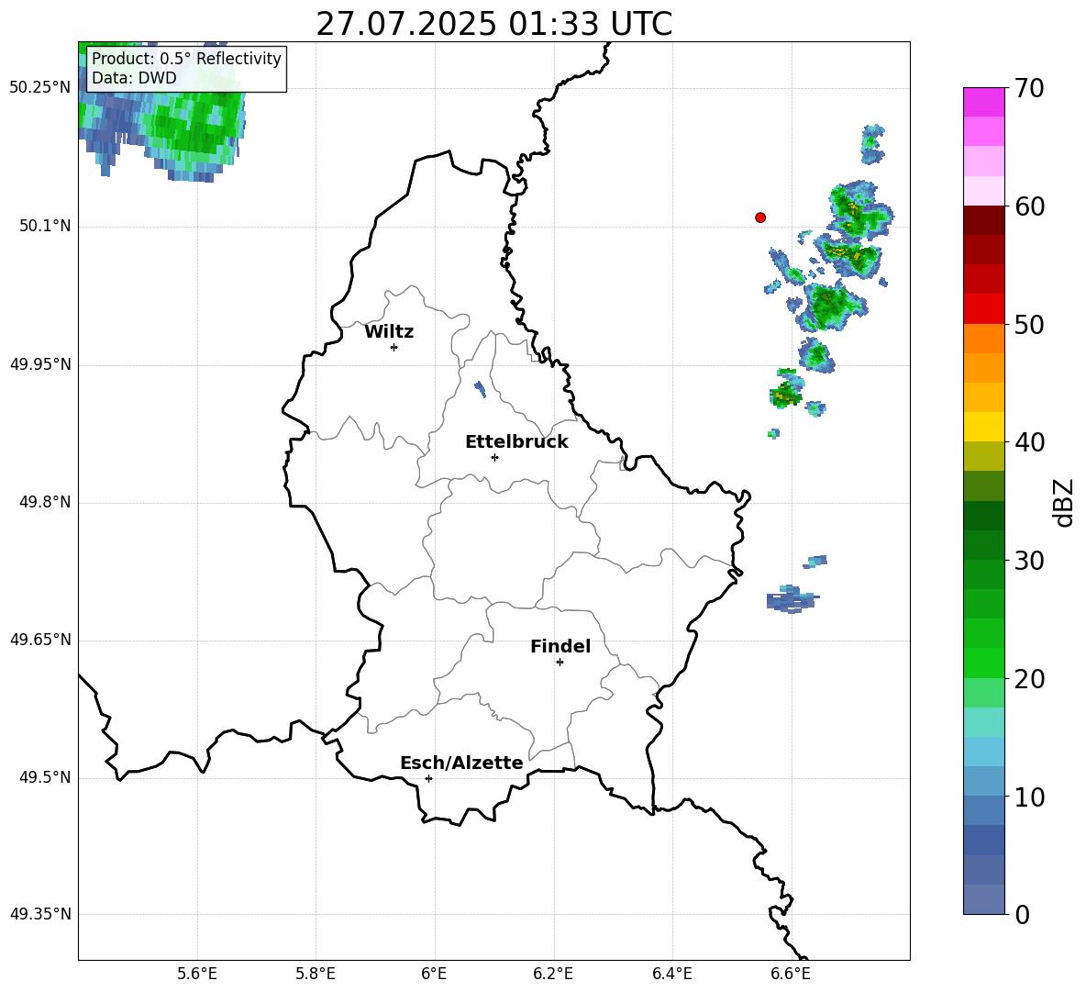Click the yellow colorbar swatch above 40
The height and width of the screenshot is (992, 1086).
tap(983, 427)
